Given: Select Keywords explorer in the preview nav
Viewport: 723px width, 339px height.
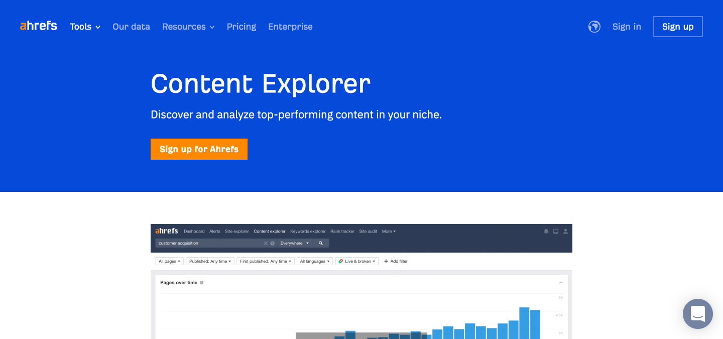Looking at the screenshot, I should pos(308,232).
